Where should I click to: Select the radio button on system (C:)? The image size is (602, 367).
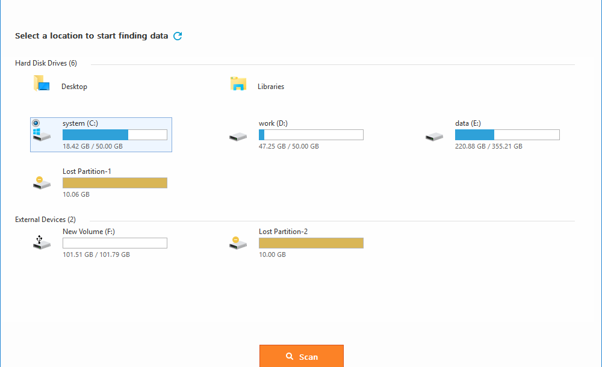pos(36,123)
